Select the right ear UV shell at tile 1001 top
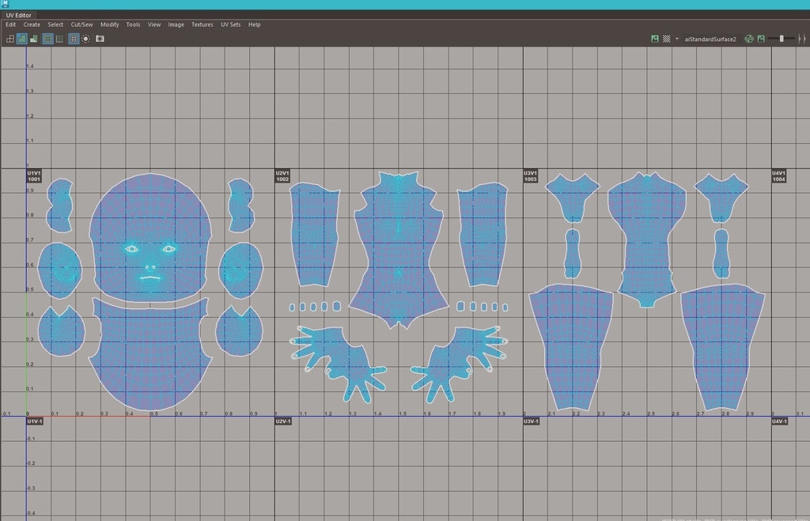Image resolution: width=810 pixels, height=521 pixels. pos(240,206)
